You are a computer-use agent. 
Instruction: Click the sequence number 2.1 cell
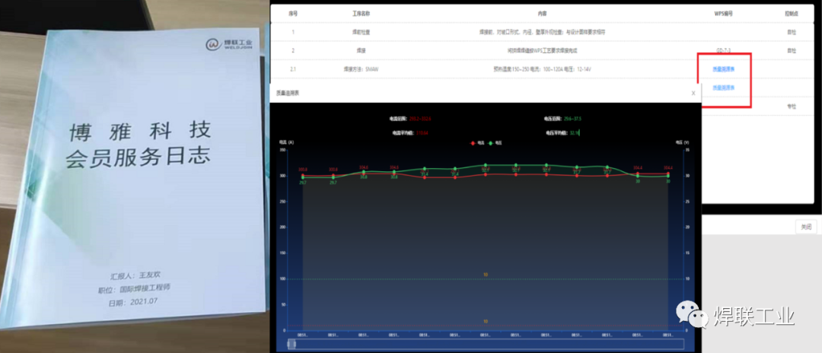292,69
